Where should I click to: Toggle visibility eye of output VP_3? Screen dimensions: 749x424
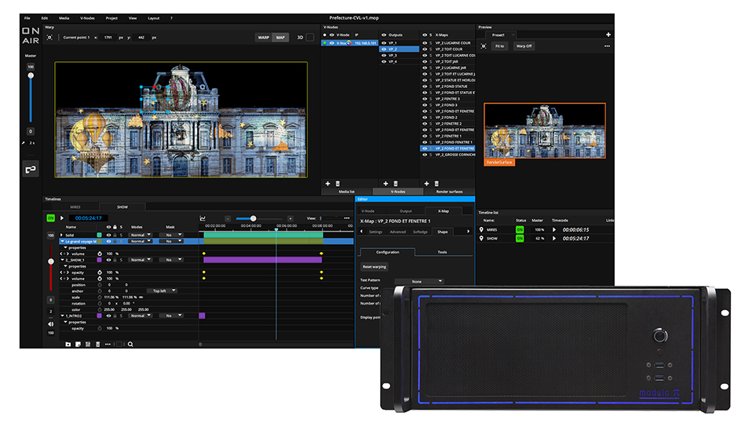(384, 56)
